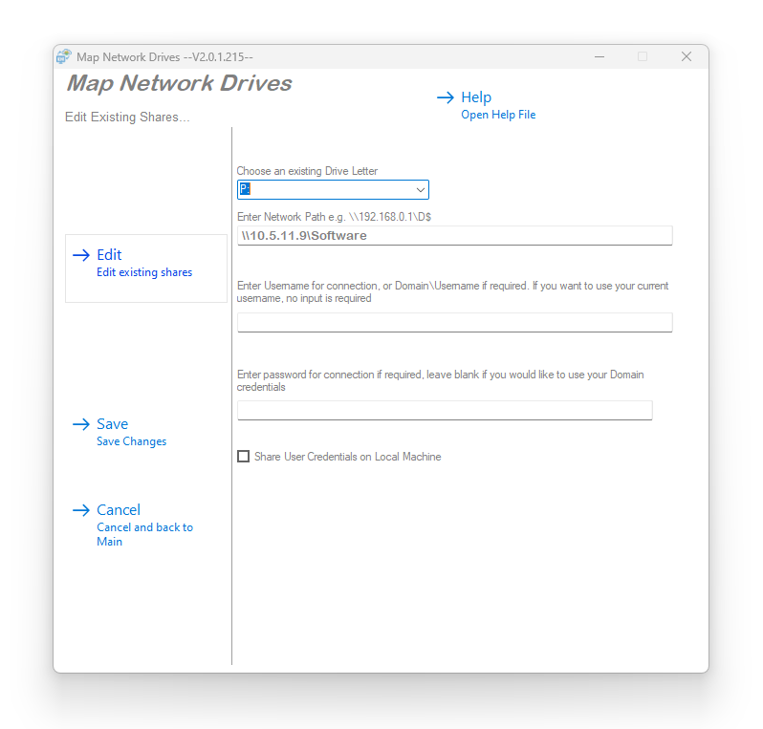Screen dimensions: 763x729
Task: Click the Share User Credentials label text
Action: [347, 457]
